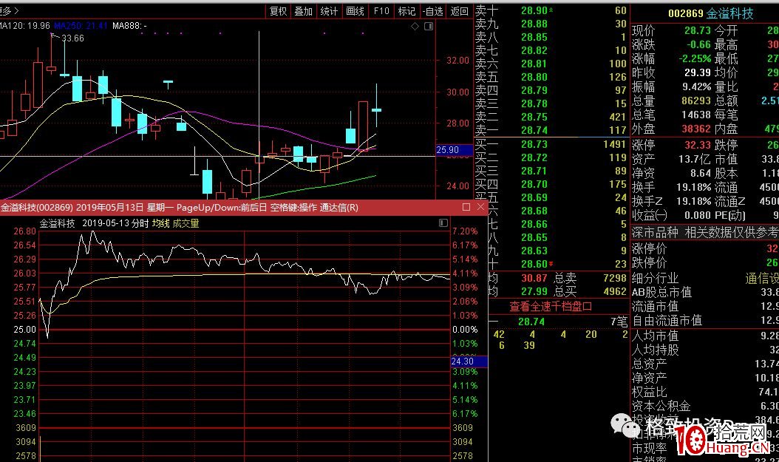Click the average sell price 30.87
This screenshot has height=462, width=779.
534,278
